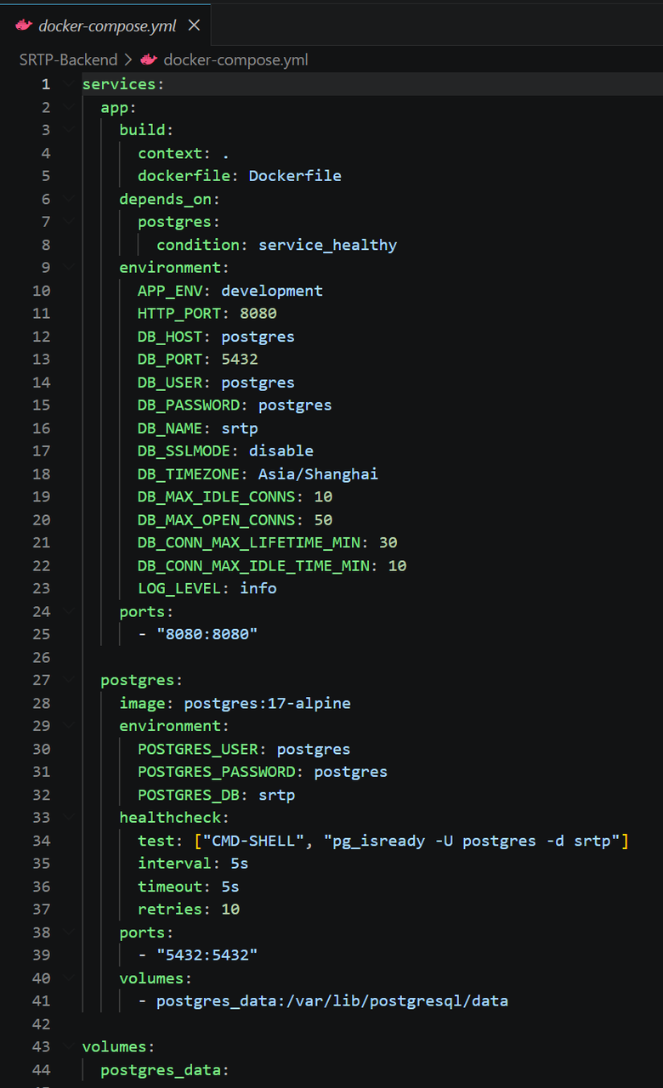Image resolution: width=663 pixels, height=1088 pixels.
Task: Click the 'POSTGRES_PASSWORD' key
Action: (217, 773)
